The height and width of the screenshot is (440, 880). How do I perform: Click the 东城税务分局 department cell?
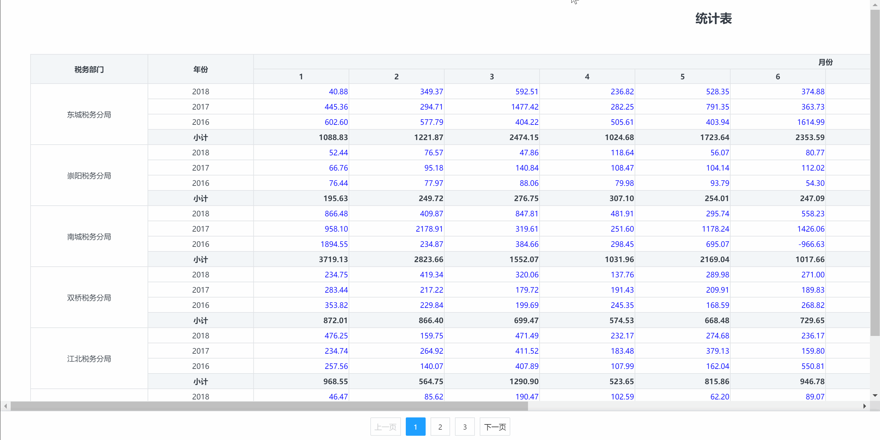tap(89, 115)
